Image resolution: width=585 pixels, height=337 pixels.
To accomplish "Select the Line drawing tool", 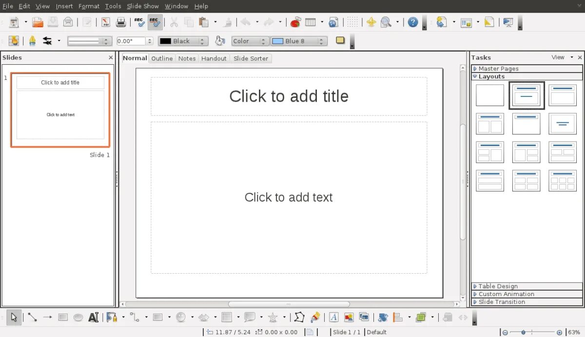I will pos(32,318).
